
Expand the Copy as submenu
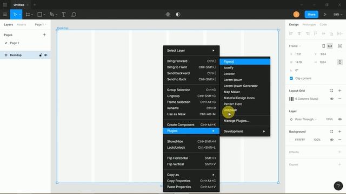[191, 175]
